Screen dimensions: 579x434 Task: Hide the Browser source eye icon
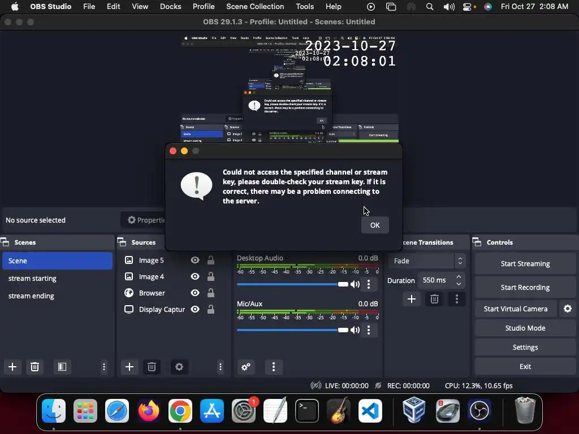pos(195,293)
